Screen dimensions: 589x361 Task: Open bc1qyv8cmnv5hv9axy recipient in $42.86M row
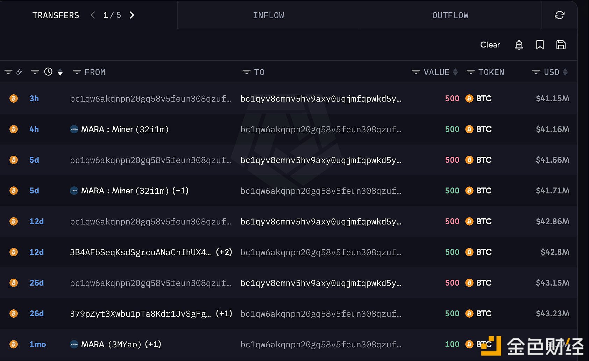point(321,221)
